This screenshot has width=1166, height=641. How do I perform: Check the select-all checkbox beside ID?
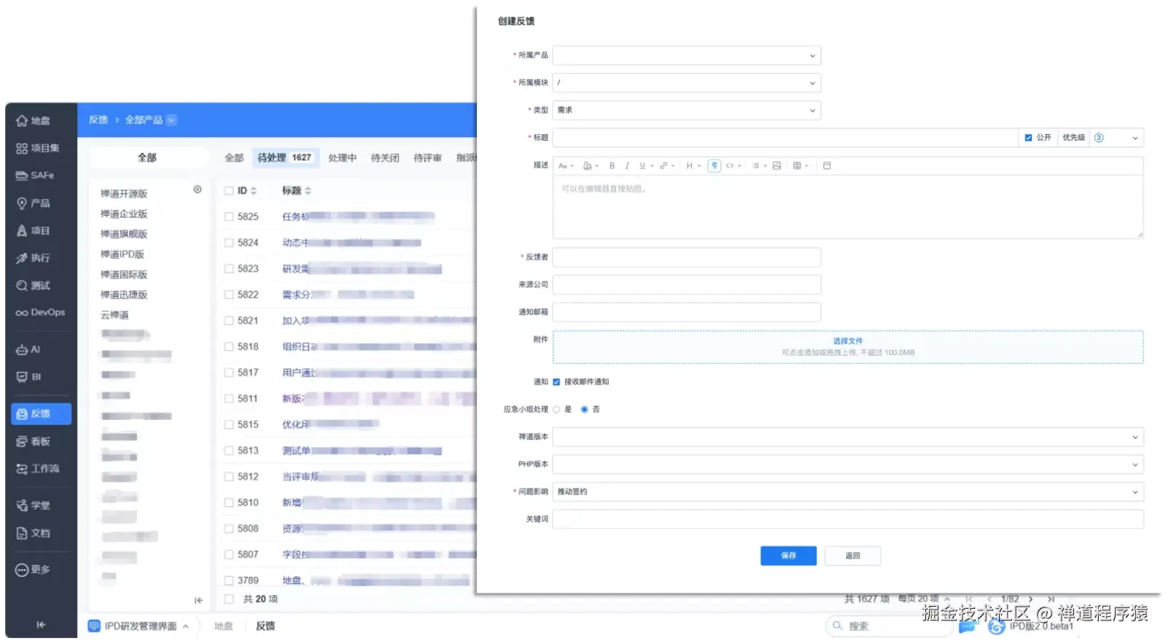pos(229,191)
